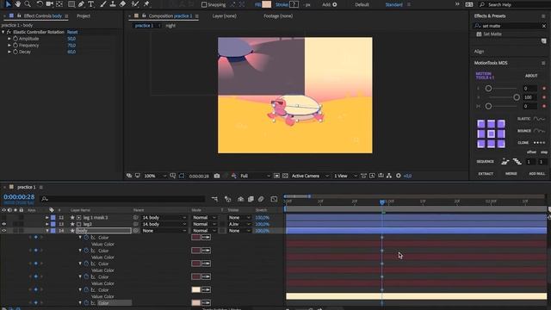Select the Rectangle shape tool
The width and height of the screenshot is (551, 310).
(71, 4)
